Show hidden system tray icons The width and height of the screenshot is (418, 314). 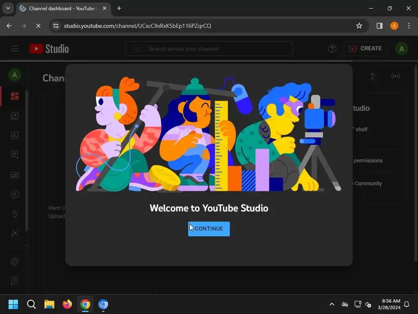[332, 304]
